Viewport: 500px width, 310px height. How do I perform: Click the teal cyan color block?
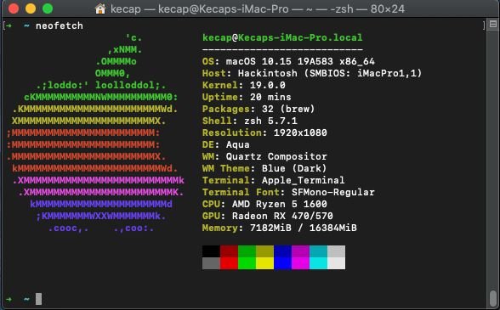coord(318,251)
